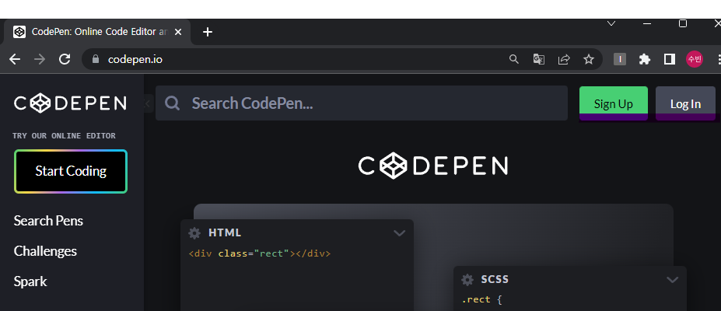The width and height of the screenshot is (721, 311).
Task: Bookmark this page with the star icon
Action: [589, 59]
